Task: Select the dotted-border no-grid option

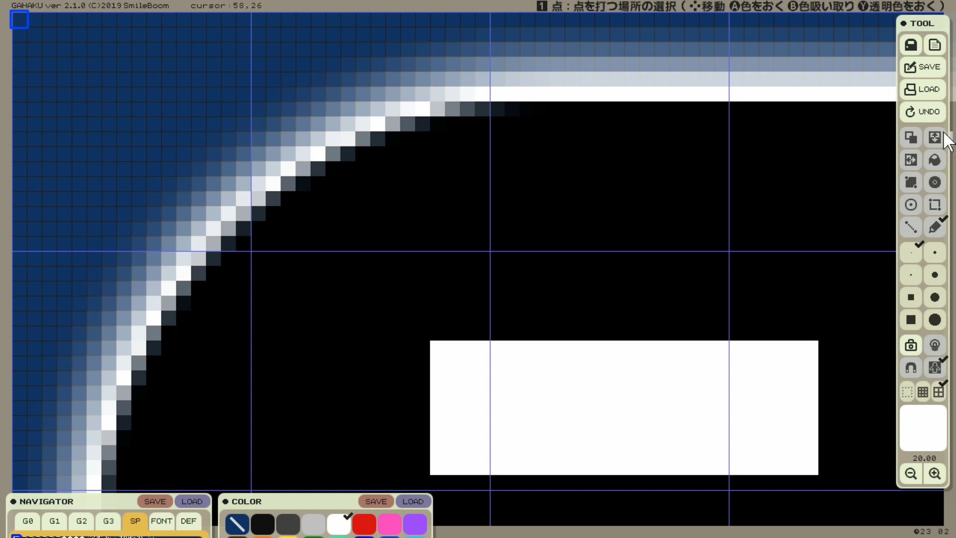Action: pyautogui.click(x=907, y=392)
